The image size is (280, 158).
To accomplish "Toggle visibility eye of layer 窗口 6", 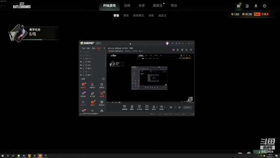I will pos(81,68).
